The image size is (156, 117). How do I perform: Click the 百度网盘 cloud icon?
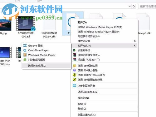tap(74, 86)
